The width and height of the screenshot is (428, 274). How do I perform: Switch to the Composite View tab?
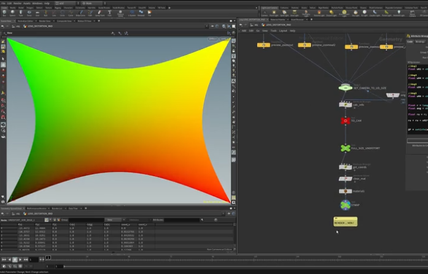point(64,21)
